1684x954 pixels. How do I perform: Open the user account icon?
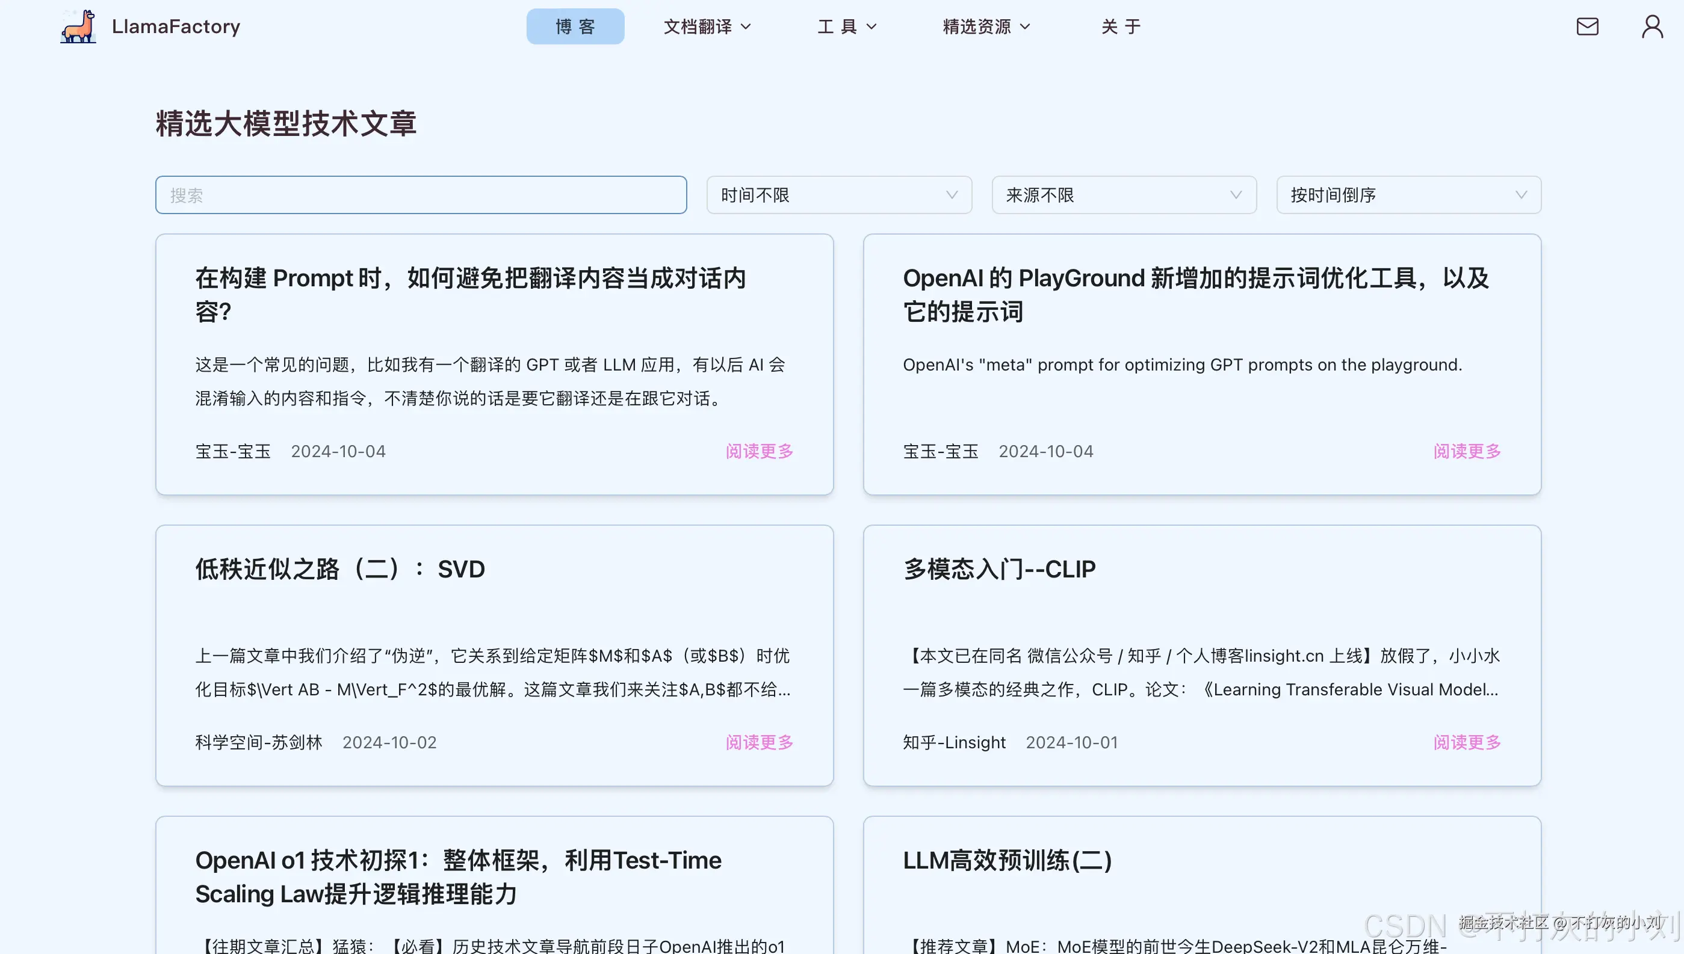tap(1652, 27)
